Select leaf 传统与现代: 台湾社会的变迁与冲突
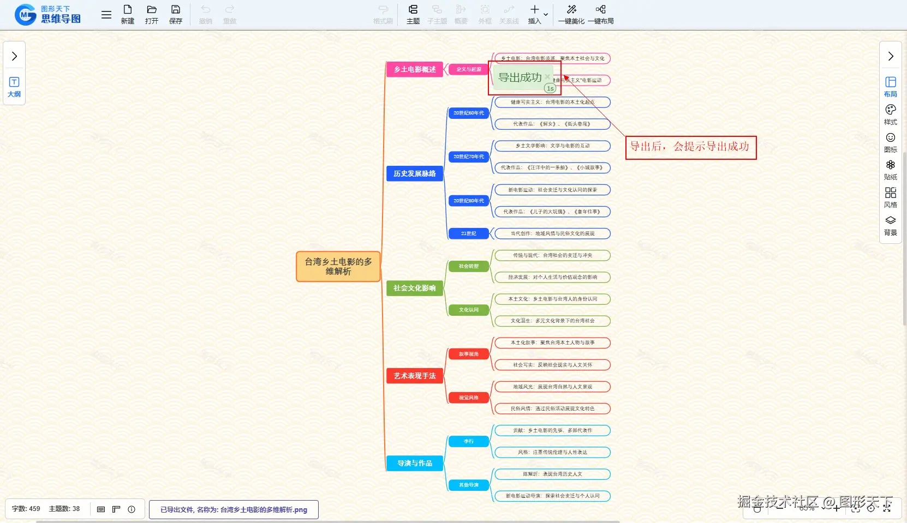The width and height of the screenshot is (907, 523). pos(552,255)
